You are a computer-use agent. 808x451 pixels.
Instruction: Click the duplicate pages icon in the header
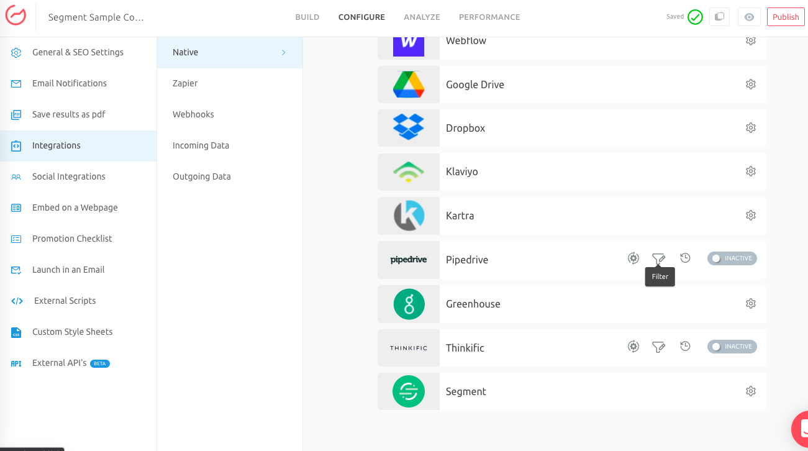tap(719, 17)
